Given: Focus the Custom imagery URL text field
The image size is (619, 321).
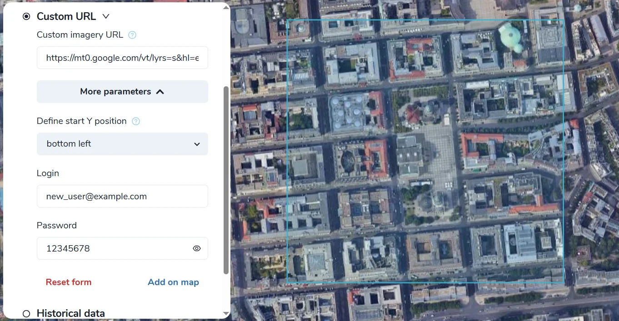Looking at the screenshot, I should click(122, 58).
